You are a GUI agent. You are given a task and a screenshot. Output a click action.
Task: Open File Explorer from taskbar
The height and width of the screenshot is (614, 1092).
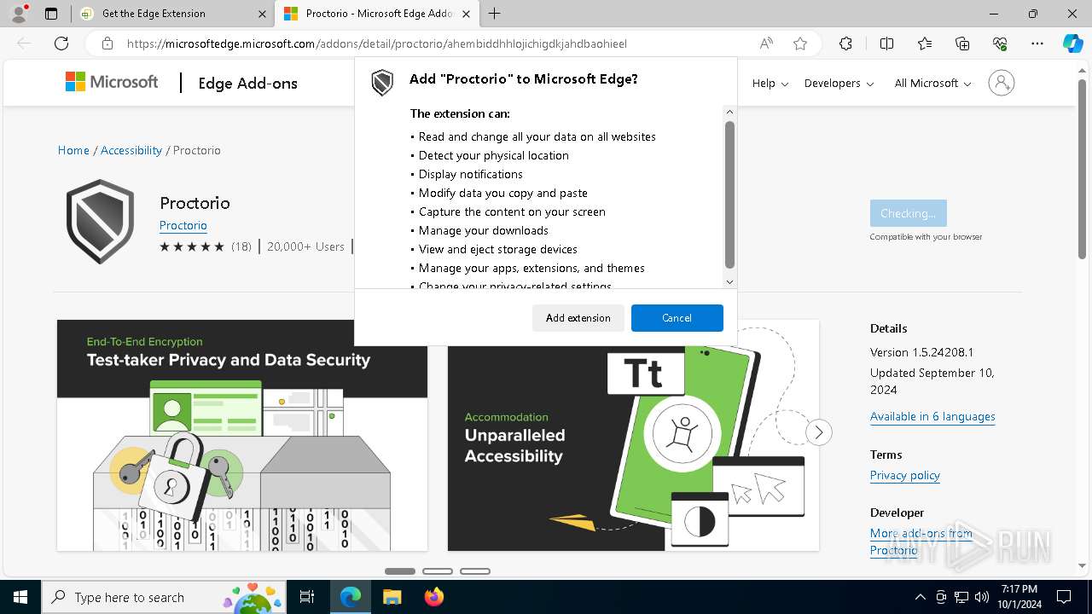click(392, 597)
